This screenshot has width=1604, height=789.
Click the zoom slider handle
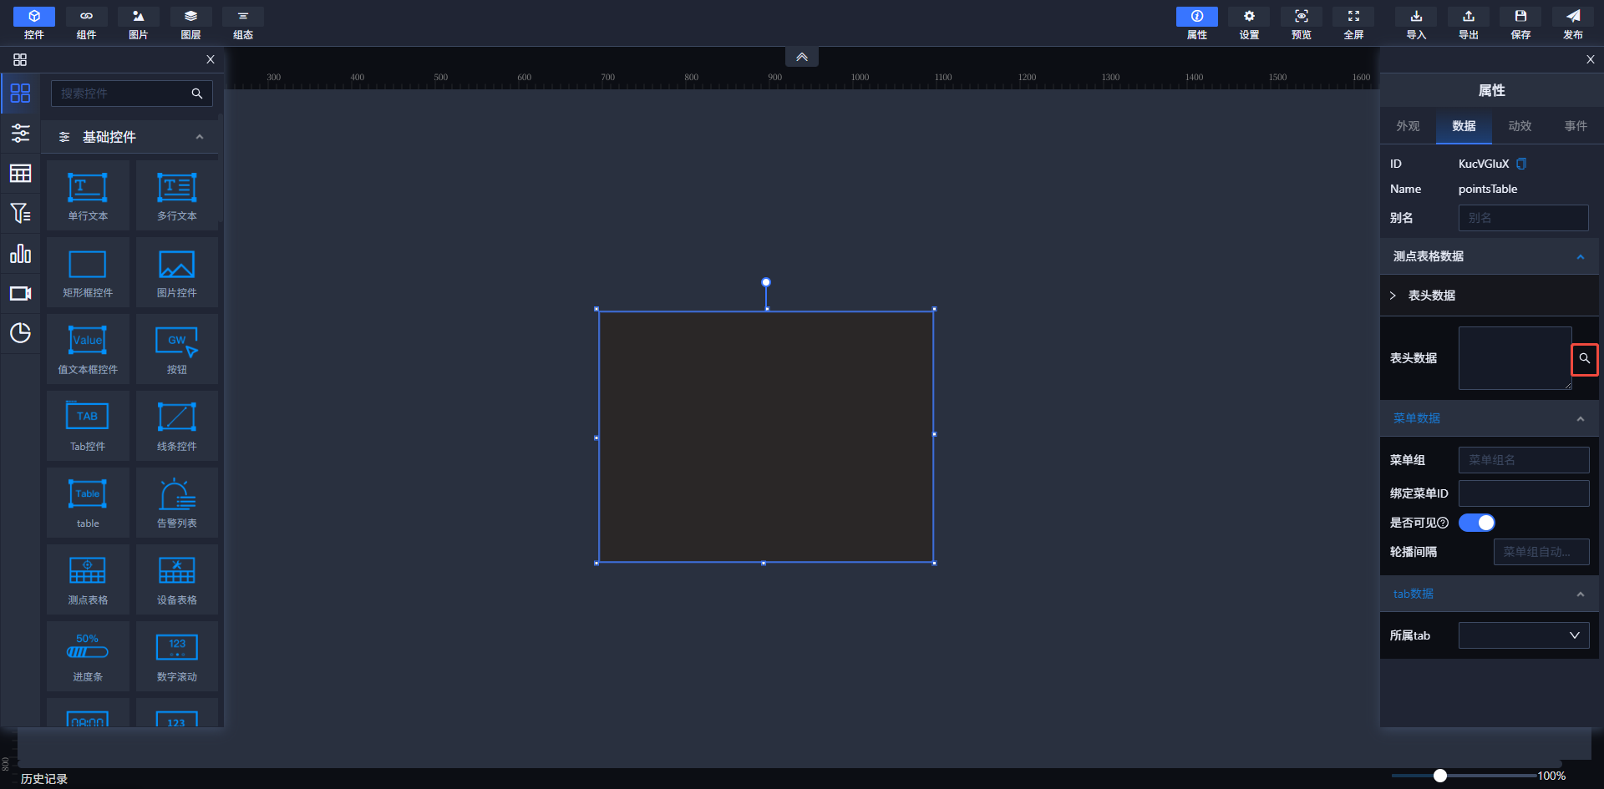1439,776
